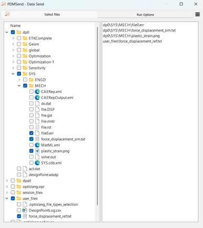Viewport: 203px width, 228px height.
Task: Switch to the Run Options tab
Action: point(145,15)
